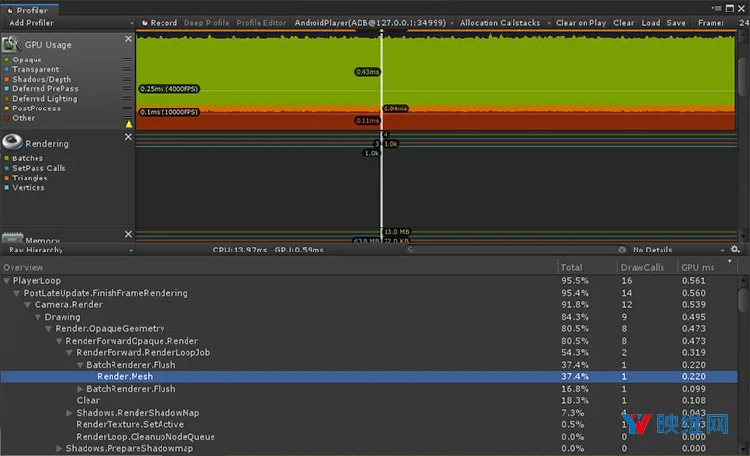
Task: Click the GPU Usage profiler icon
Action: pos(12,43)
